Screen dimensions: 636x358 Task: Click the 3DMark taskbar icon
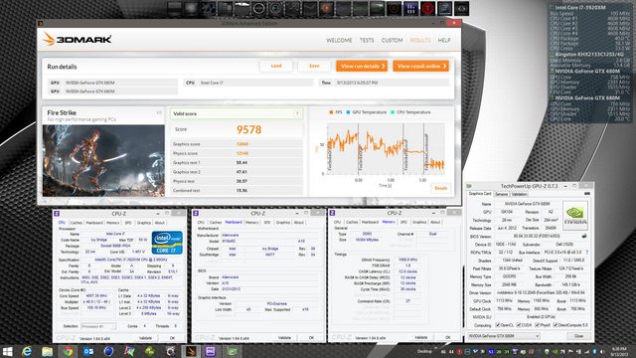point(191,351)
